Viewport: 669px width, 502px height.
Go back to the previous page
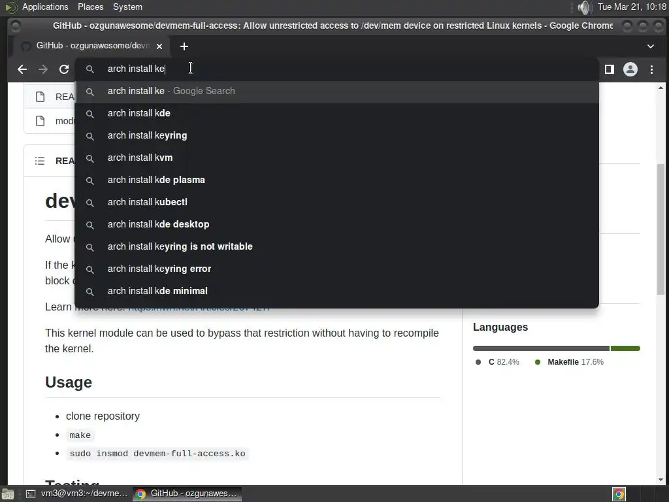point(22,69)
